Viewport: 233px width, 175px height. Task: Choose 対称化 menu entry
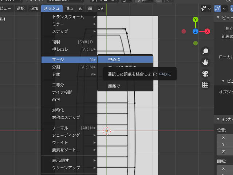click(x=69, y=110)
